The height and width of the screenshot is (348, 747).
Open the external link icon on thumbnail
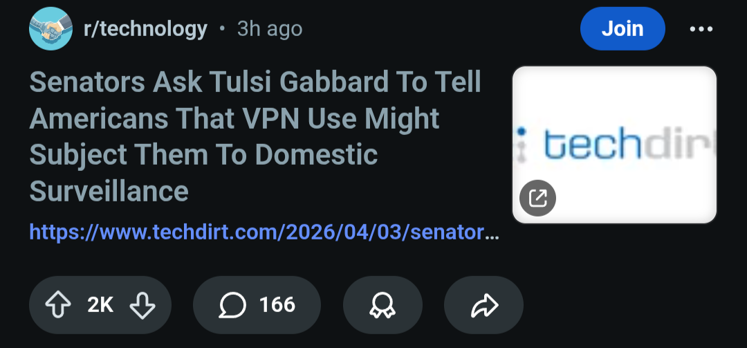pos(537,199)
